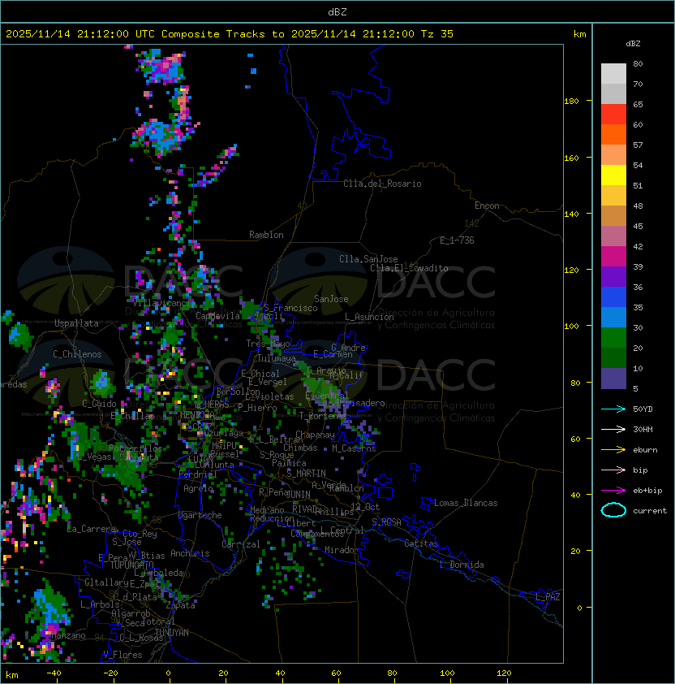Click the '180' km tick on right axis
Viewport: 675px width, 684px height.
point(571,102)
